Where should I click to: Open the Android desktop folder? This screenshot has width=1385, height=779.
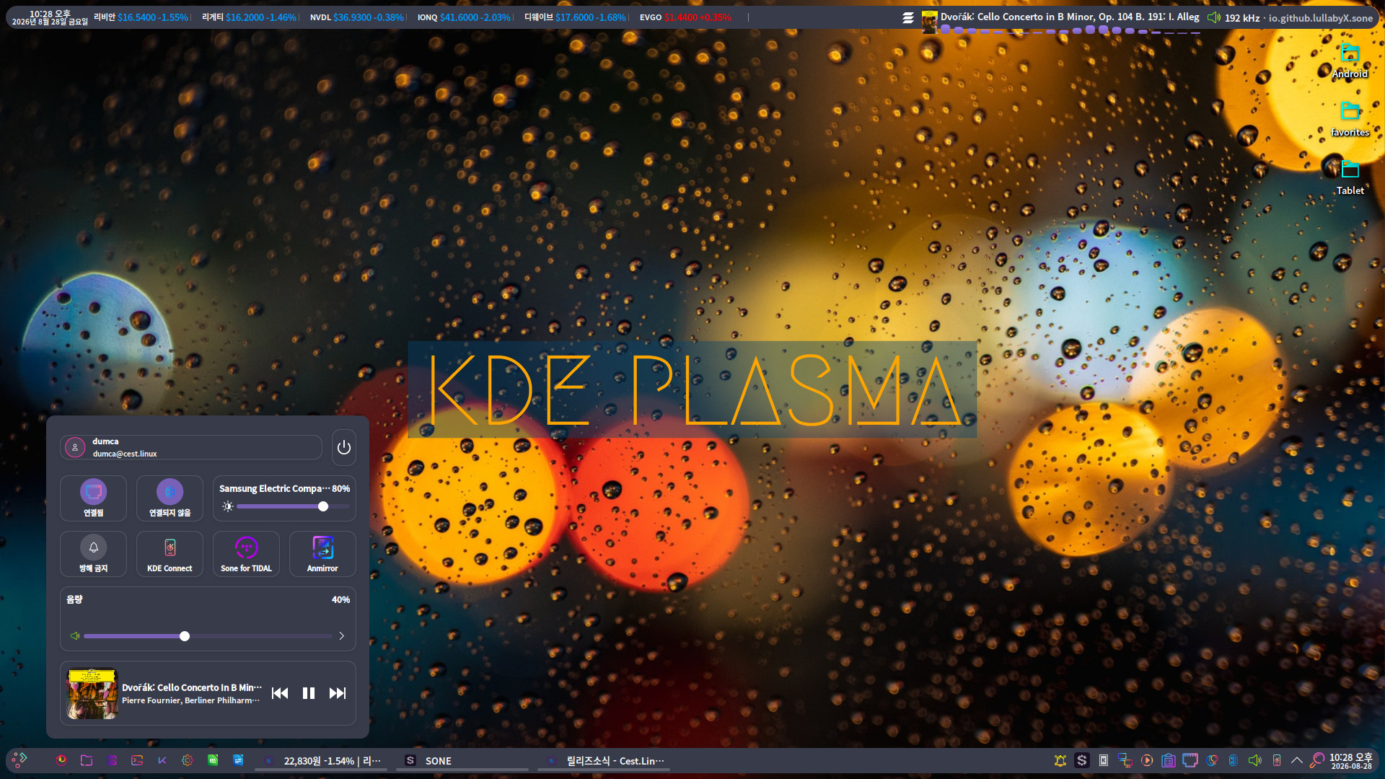point(1350,61)
